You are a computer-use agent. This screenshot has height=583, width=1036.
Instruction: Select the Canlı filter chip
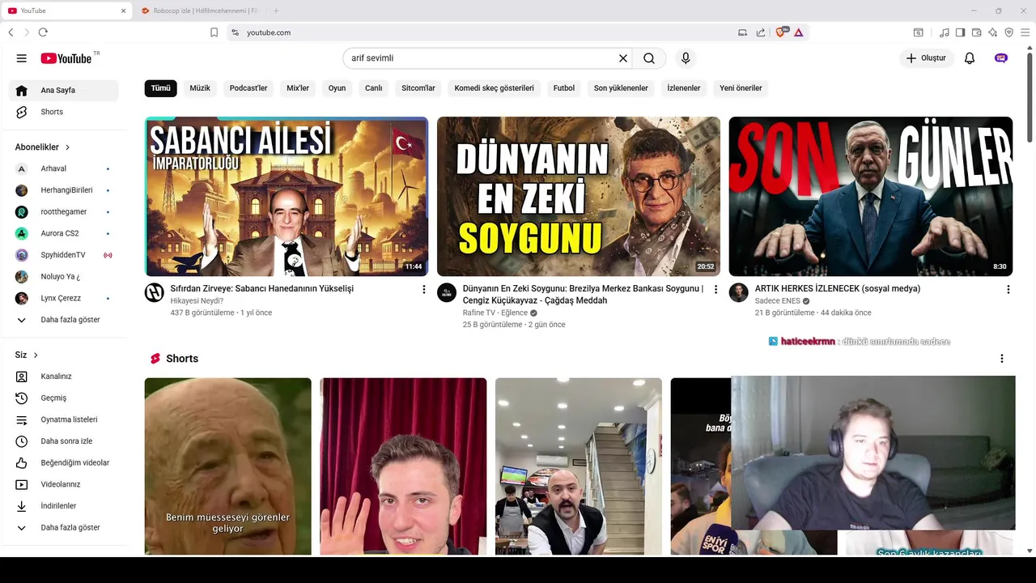(x=373, y=88)
